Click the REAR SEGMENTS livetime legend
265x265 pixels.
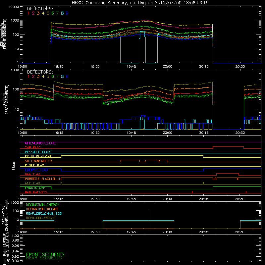[x=44, y=258]
